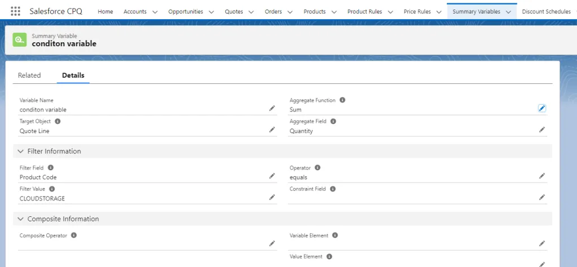Click the Sum aggregate function value
Image resolution: width=577 pixels, height=267 pixels.
[295, 110]
